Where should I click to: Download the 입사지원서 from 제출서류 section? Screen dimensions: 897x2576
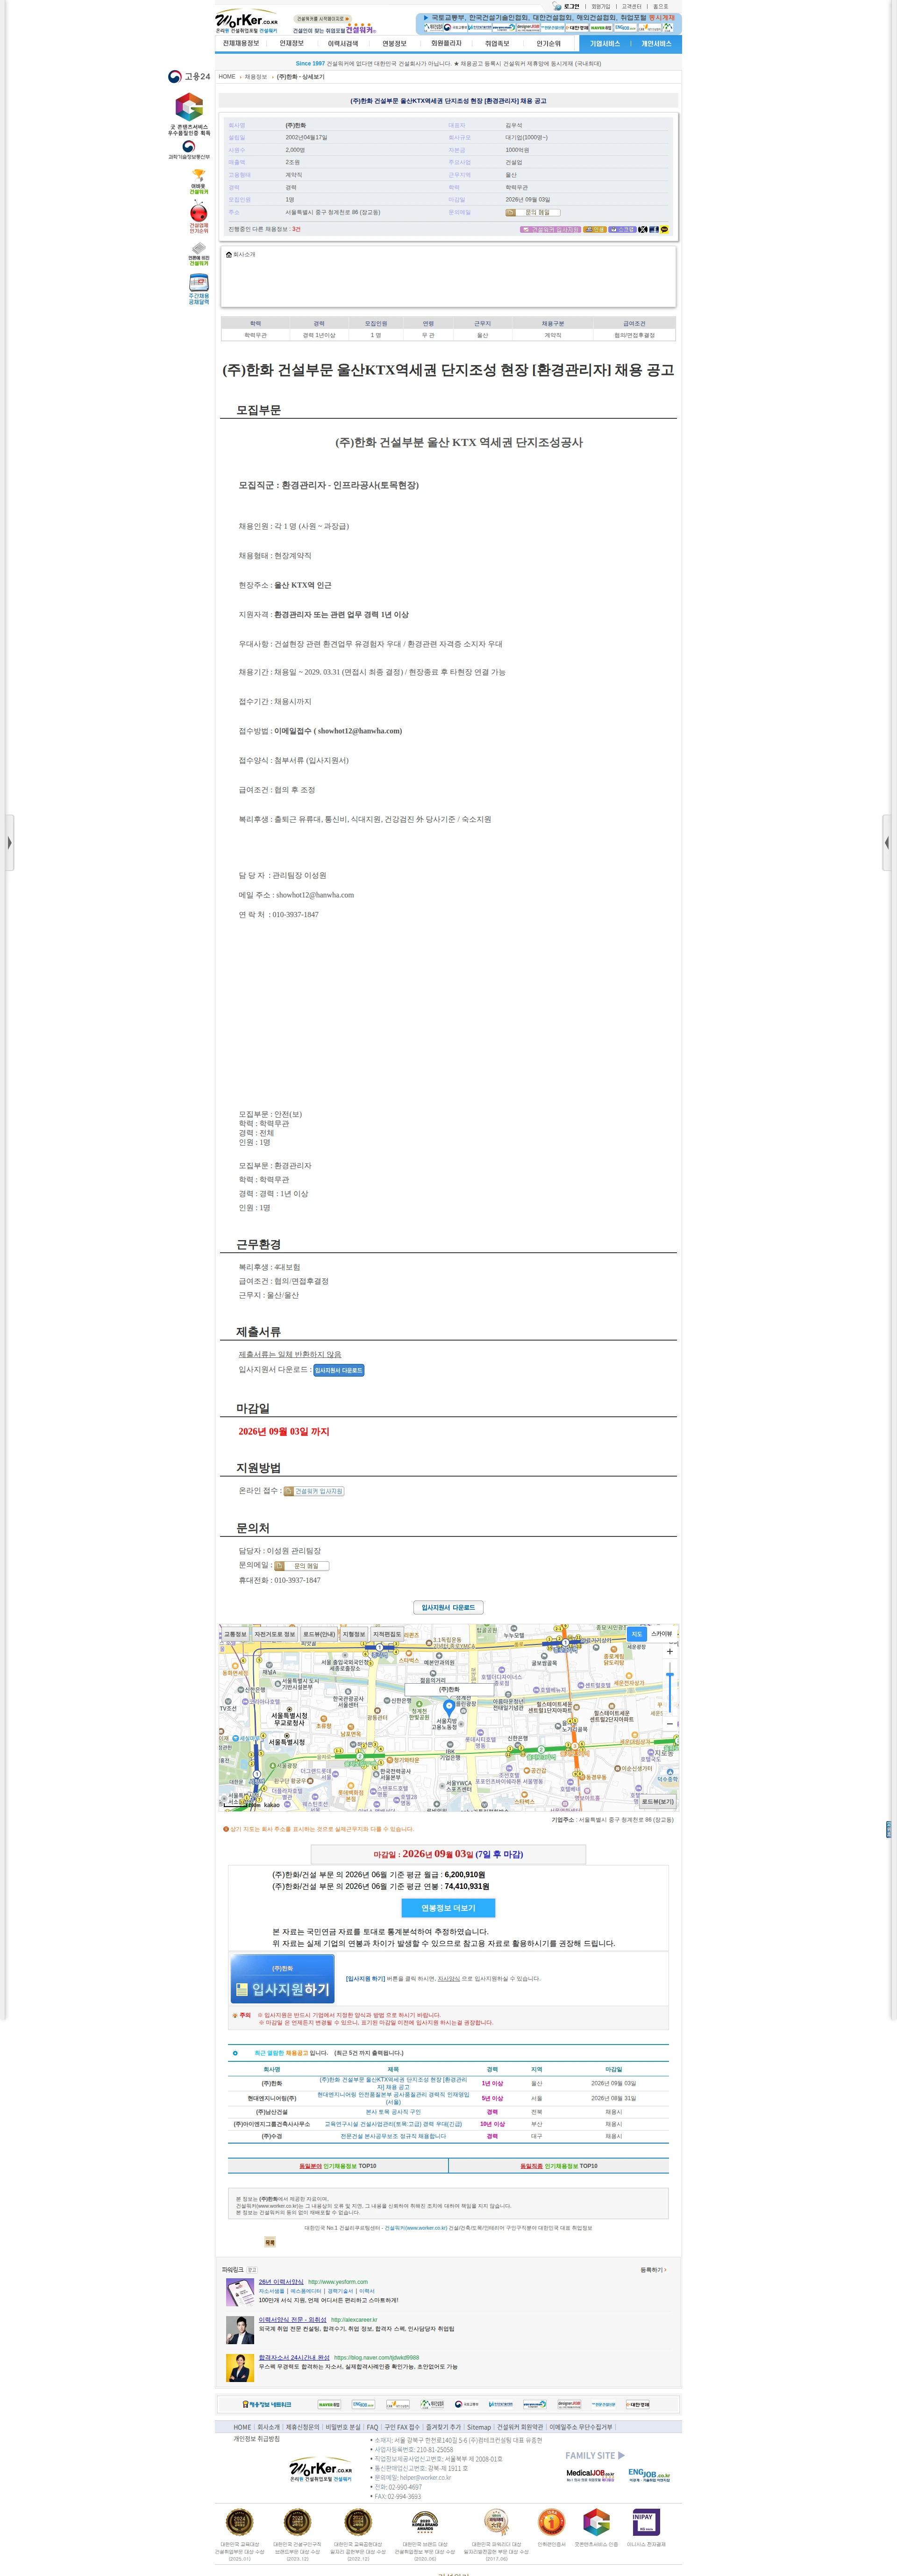(x=339, y=1370)
